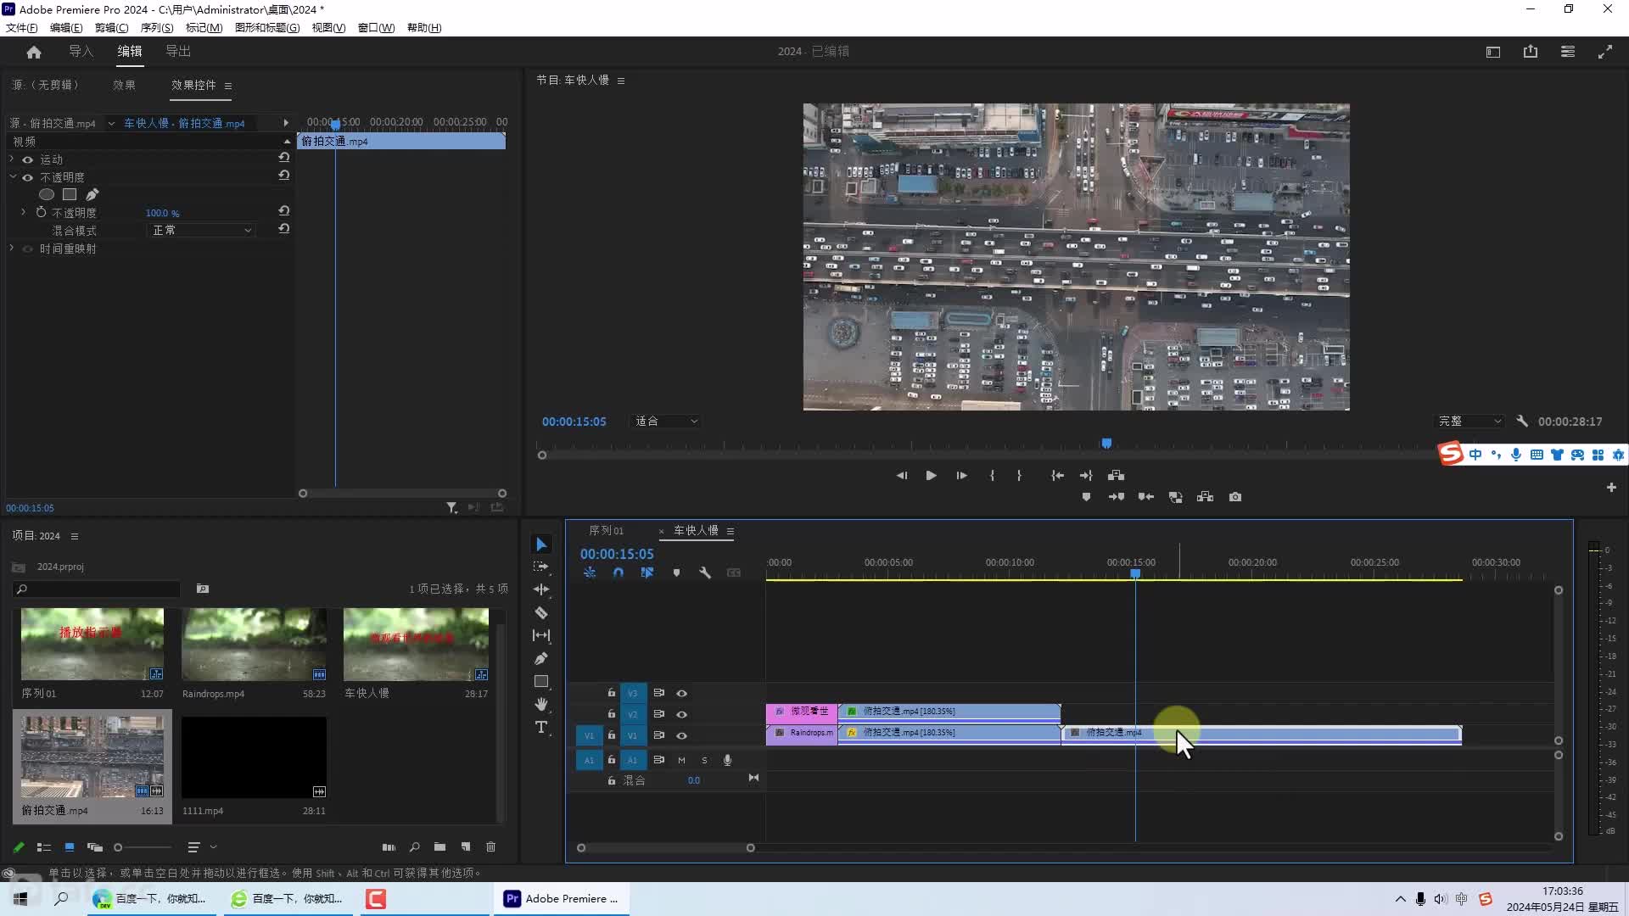Enter full screen video output
Viewport: 1629px width, 916px height.
[1605, 52]
